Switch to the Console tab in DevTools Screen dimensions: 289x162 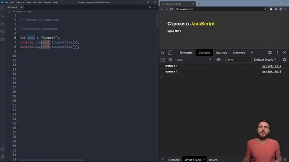coord(204,53)
